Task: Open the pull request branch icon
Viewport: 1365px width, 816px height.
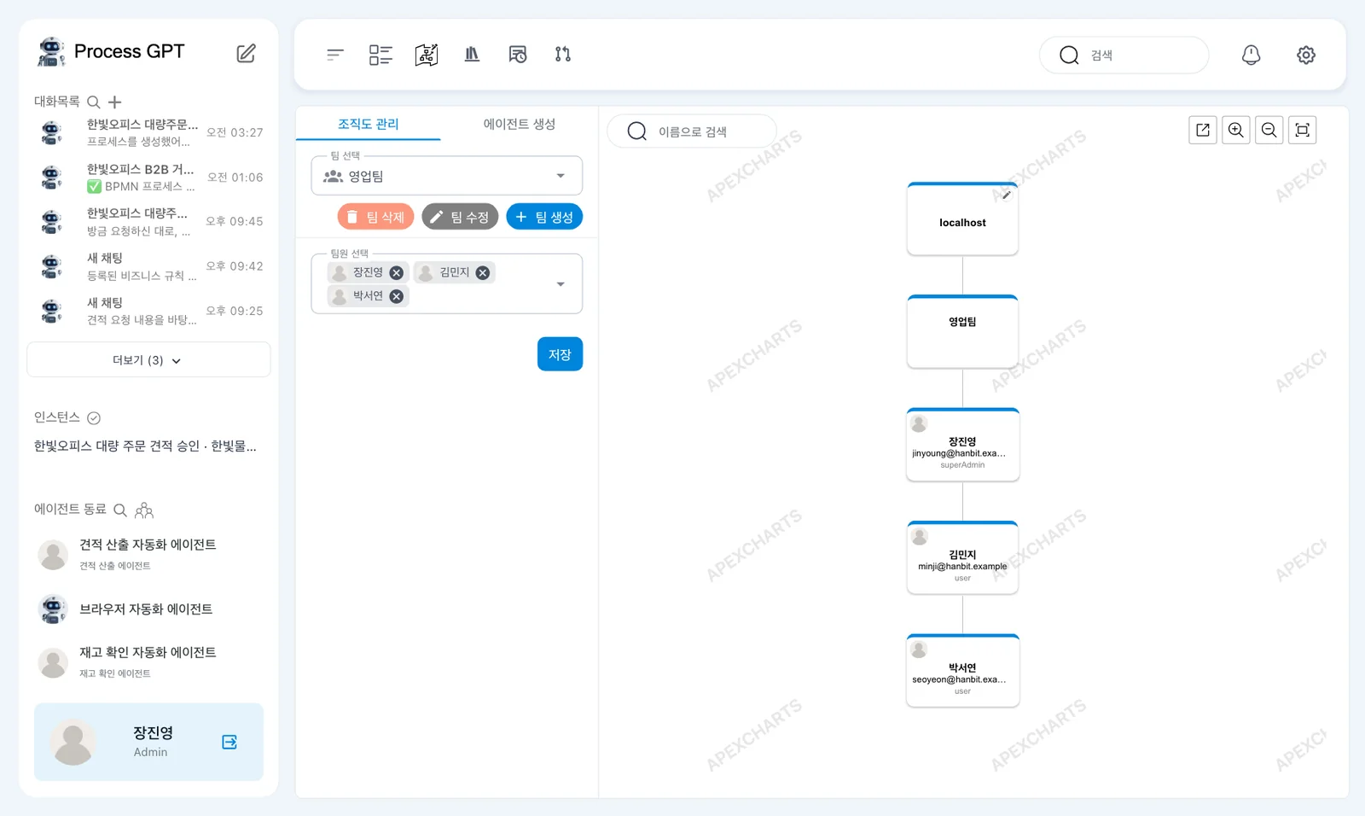Action: click(x=563, y=55)
